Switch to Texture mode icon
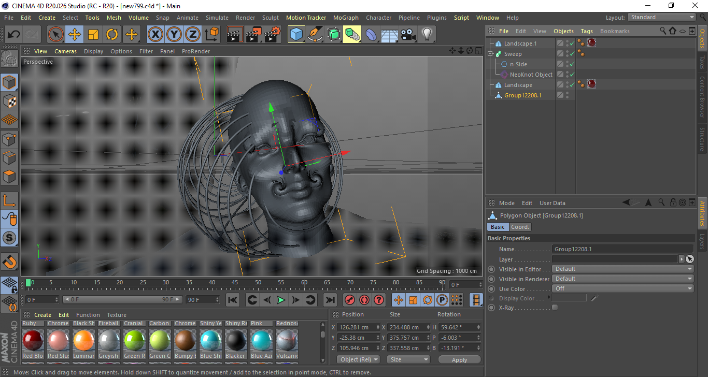This screenshot has height=377, width=708. point(9,101)
